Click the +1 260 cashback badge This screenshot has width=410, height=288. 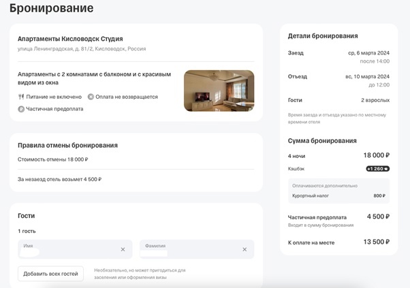point(377,169)
